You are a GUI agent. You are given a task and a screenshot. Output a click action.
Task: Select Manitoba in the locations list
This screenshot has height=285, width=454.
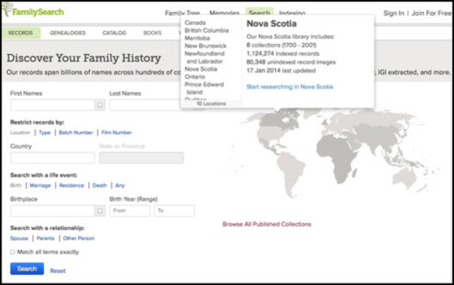click(197, 38)
